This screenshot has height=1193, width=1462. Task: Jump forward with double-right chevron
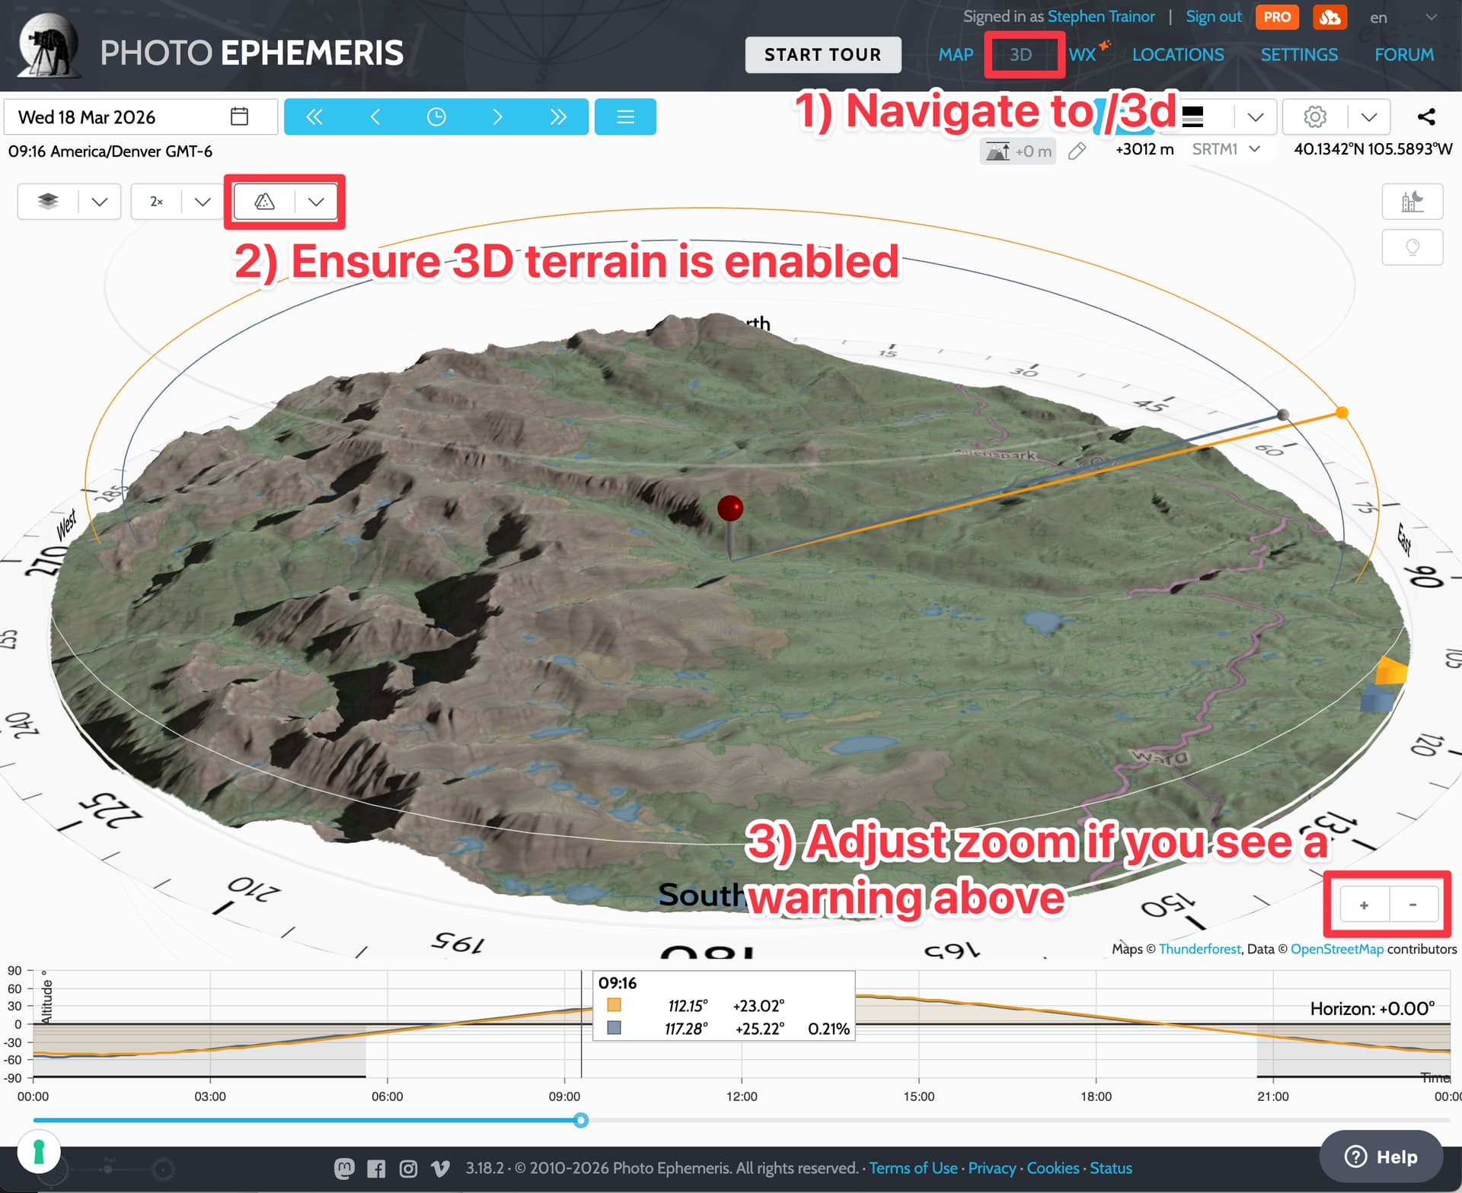[x=558, y=116]
